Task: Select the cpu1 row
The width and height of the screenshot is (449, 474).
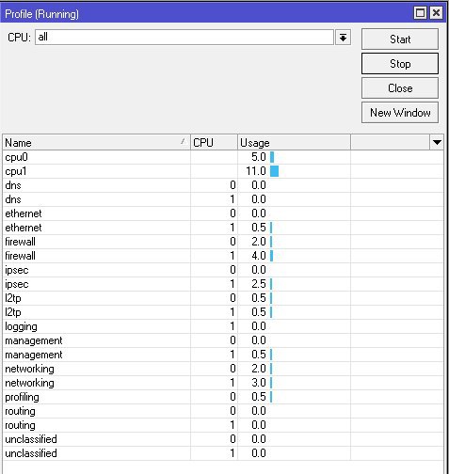Action: [223, 171]
